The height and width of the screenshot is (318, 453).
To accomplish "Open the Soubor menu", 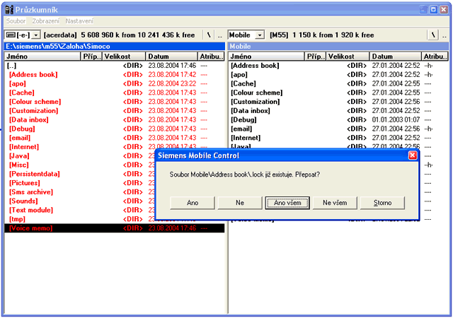I will tap(16, 20).
